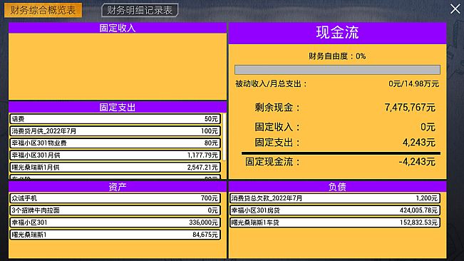Open the 财务明细记录表 tab

(x=140, y=11)
